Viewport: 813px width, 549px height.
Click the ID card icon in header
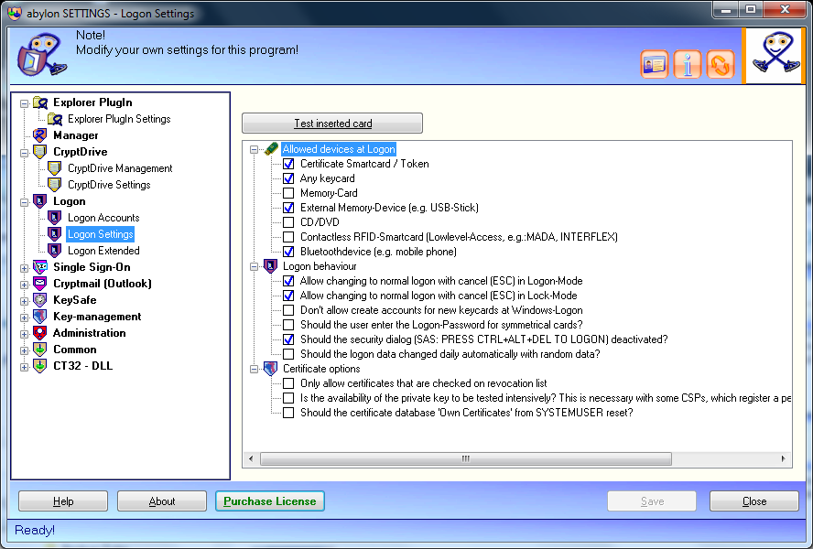coord(655,65)
